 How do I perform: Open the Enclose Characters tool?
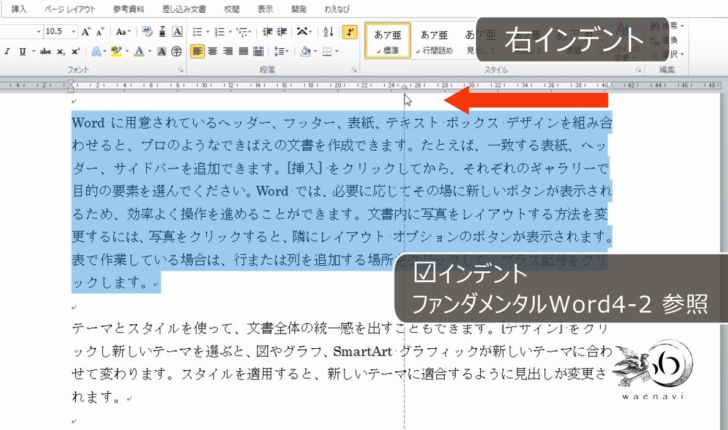point(176,51)
